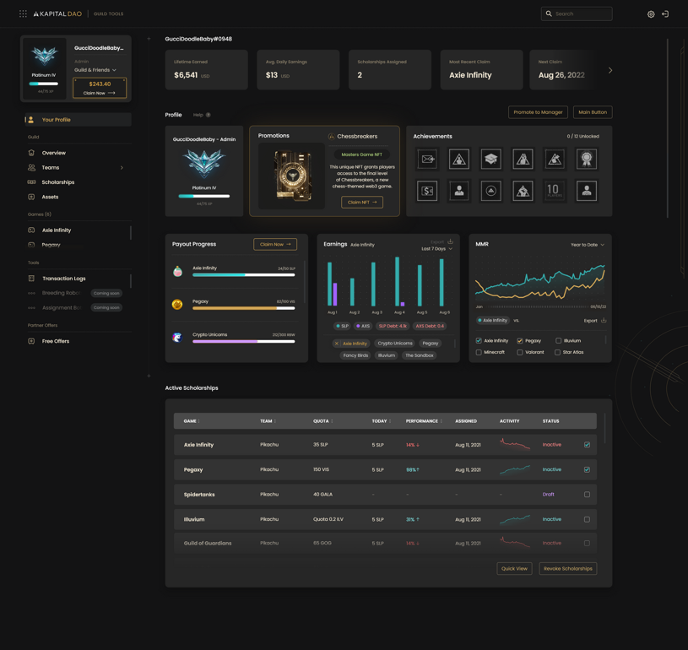Select the 10 Players achievement badge

[x=555, y=191]
